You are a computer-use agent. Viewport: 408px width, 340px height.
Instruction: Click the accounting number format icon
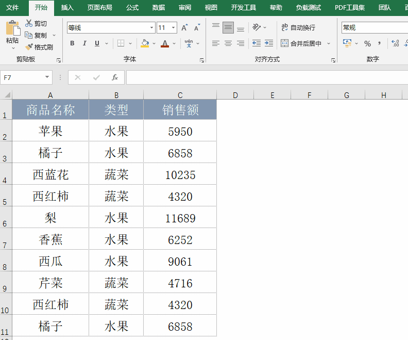347,43
